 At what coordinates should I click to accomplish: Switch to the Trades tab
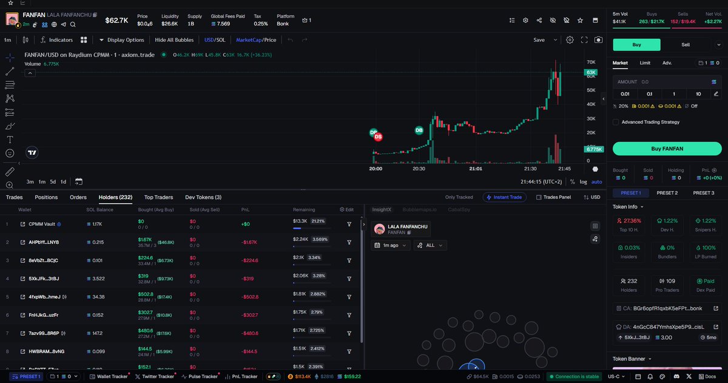coord(15,197)
